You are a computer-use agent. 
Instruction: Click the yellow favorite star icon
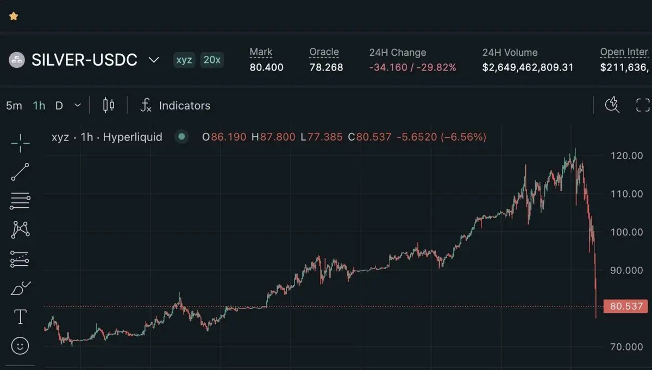tap(14, 16)
